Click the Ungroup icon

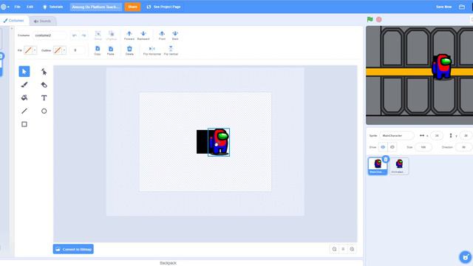pos(111,35)
